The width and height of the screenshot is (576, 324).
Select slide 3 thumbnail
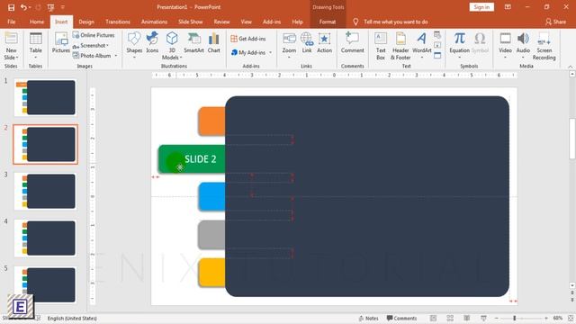pyautogui.click(x=45, y=191)
